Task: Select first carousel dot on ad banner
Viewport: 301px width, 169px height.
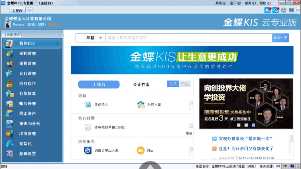Action: 239,125
